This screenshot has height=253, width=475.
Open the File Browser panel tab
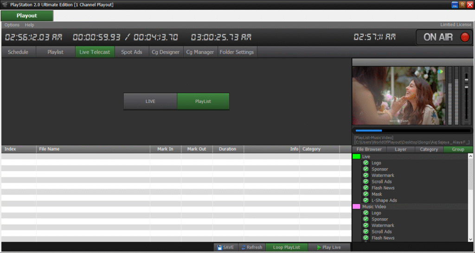(x=369, y=149)
